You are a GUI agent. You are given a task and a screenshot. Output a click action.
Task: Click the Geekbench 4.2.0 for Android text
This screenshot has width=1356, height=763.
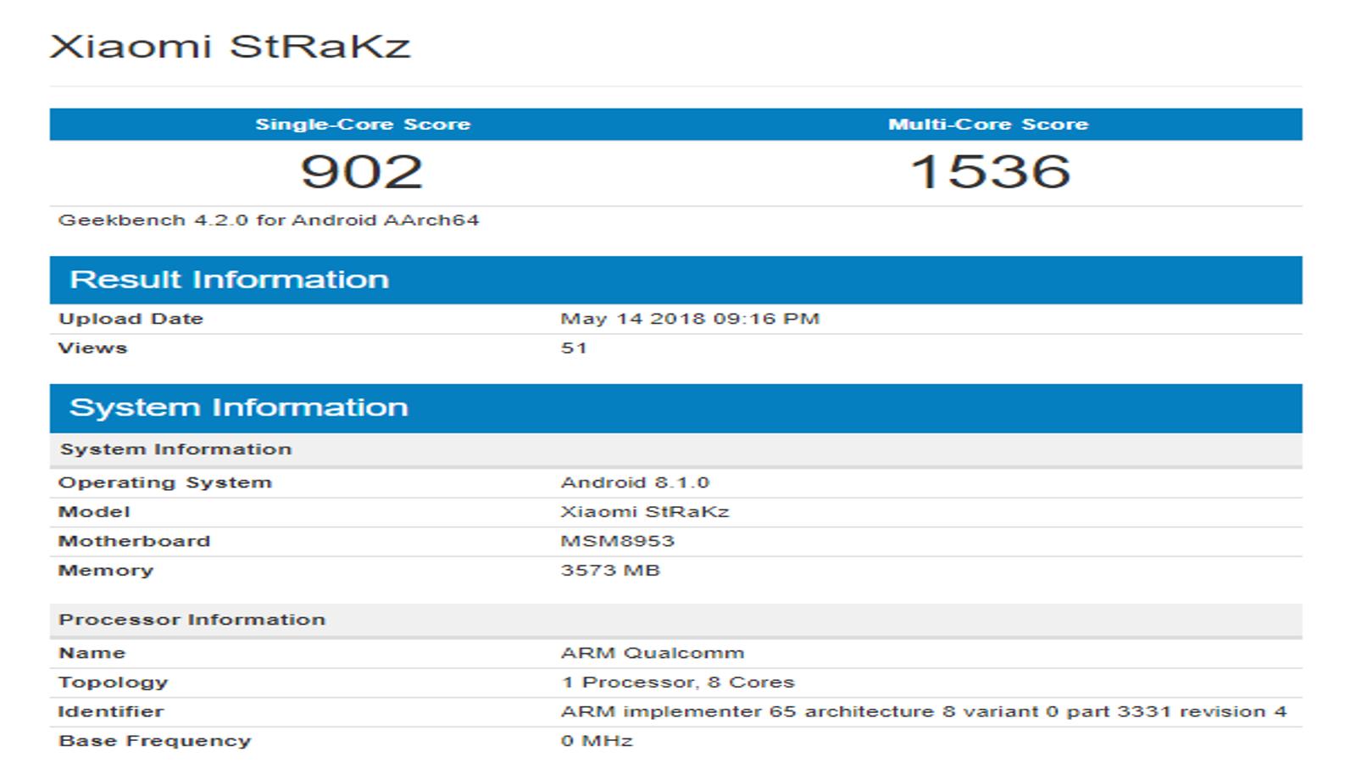pos(269,220)
